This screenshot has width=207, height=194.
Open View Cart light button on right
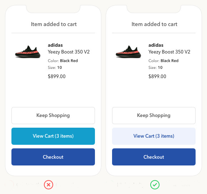click(154, 136)
